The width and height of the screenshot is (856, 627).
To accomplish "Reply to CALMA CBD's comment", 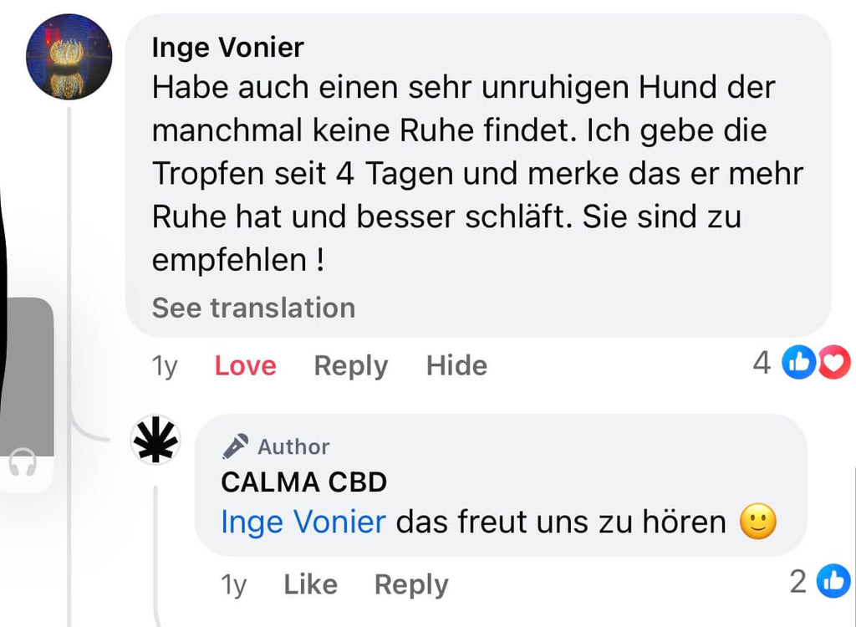I will tap(411, 584).
